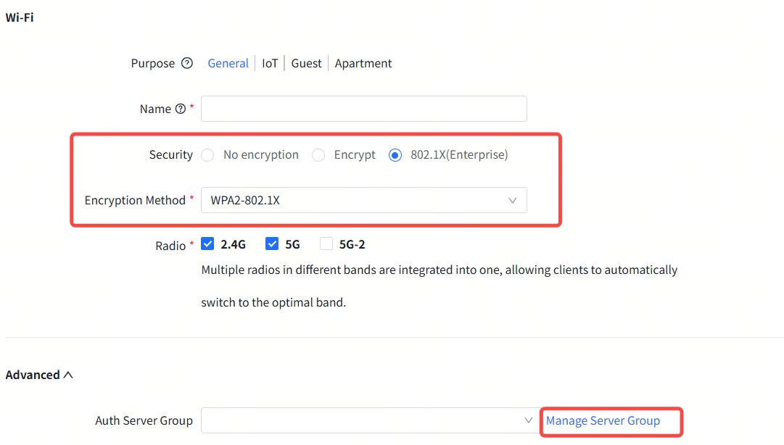Select the General purpose tab
The width and height of the screenshot is (784, 445).
click(x=228, y=63)
